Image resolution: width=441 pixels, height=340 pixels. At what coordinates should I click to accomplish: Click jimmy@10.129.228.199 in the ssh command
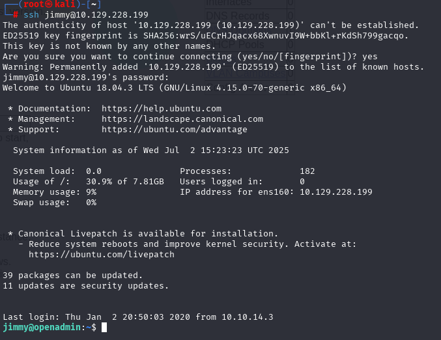tap(96, 14)
